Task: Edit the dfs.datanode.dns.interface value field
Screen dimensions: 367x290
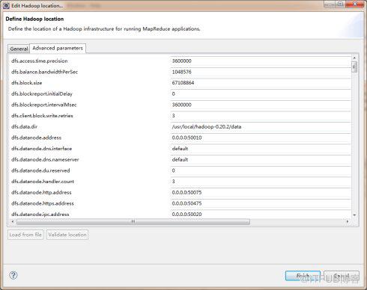Action: point(261,149)
